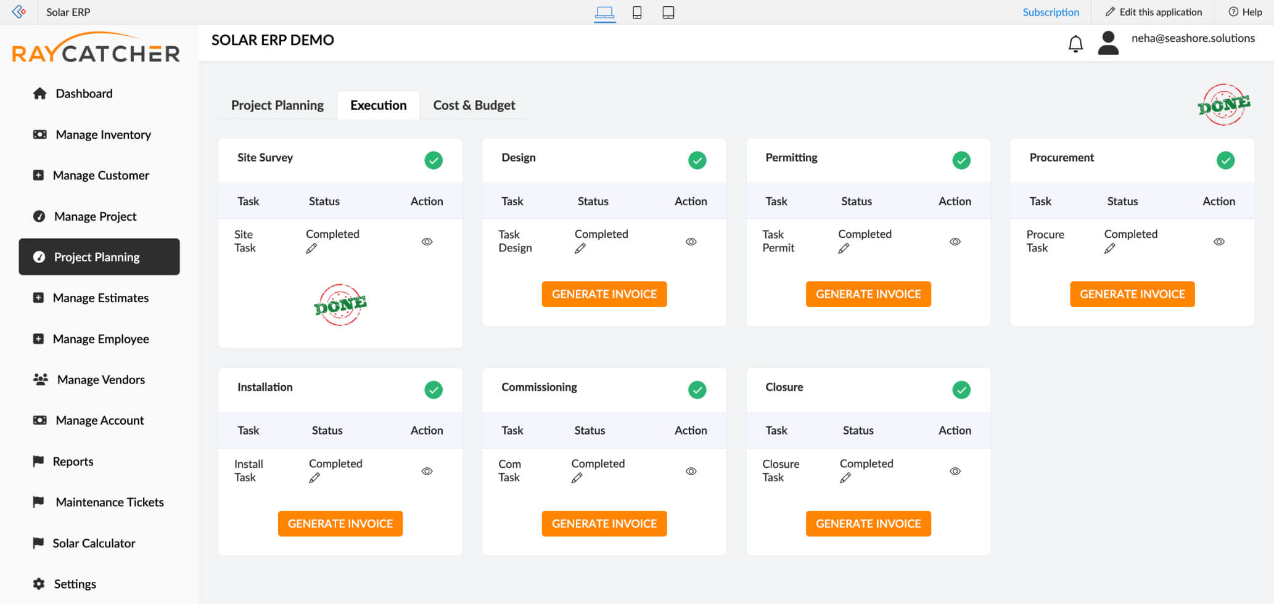Click the eye icon for Install Task
The width and height of the screenshot is (1274, 604).
pyautogui.click(x=427, y=470)
